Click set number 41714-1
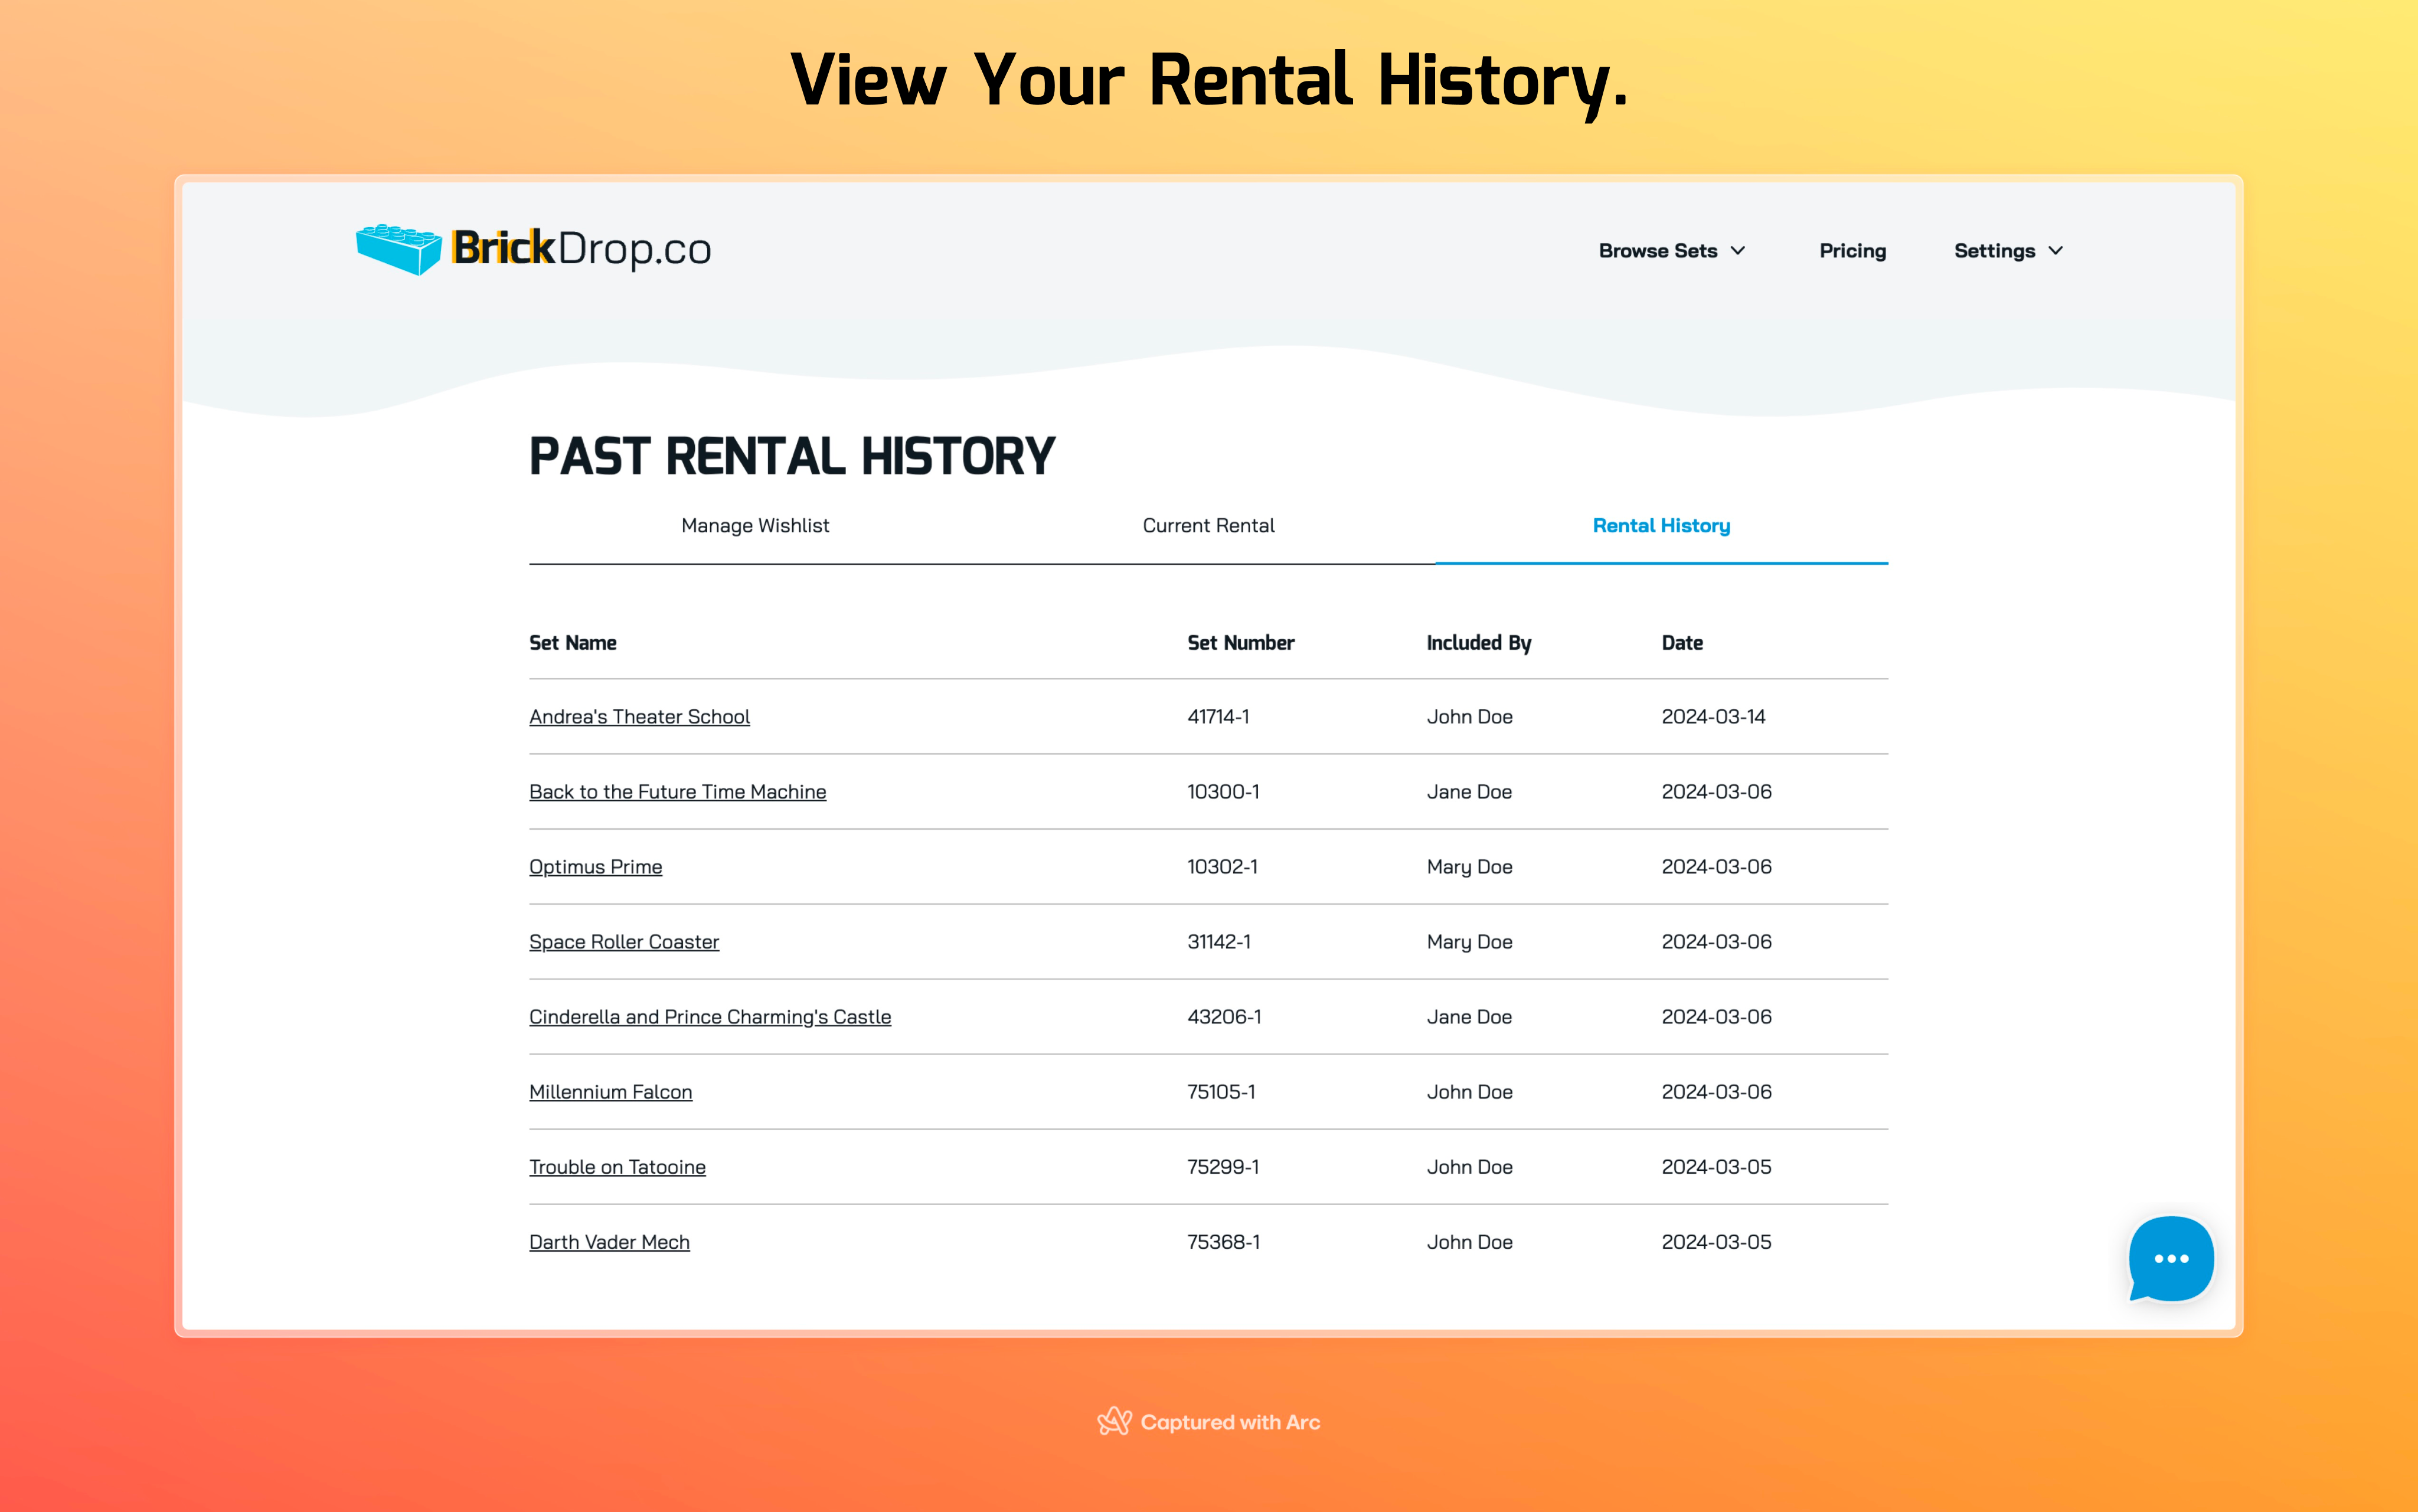 click(1218, 717)
